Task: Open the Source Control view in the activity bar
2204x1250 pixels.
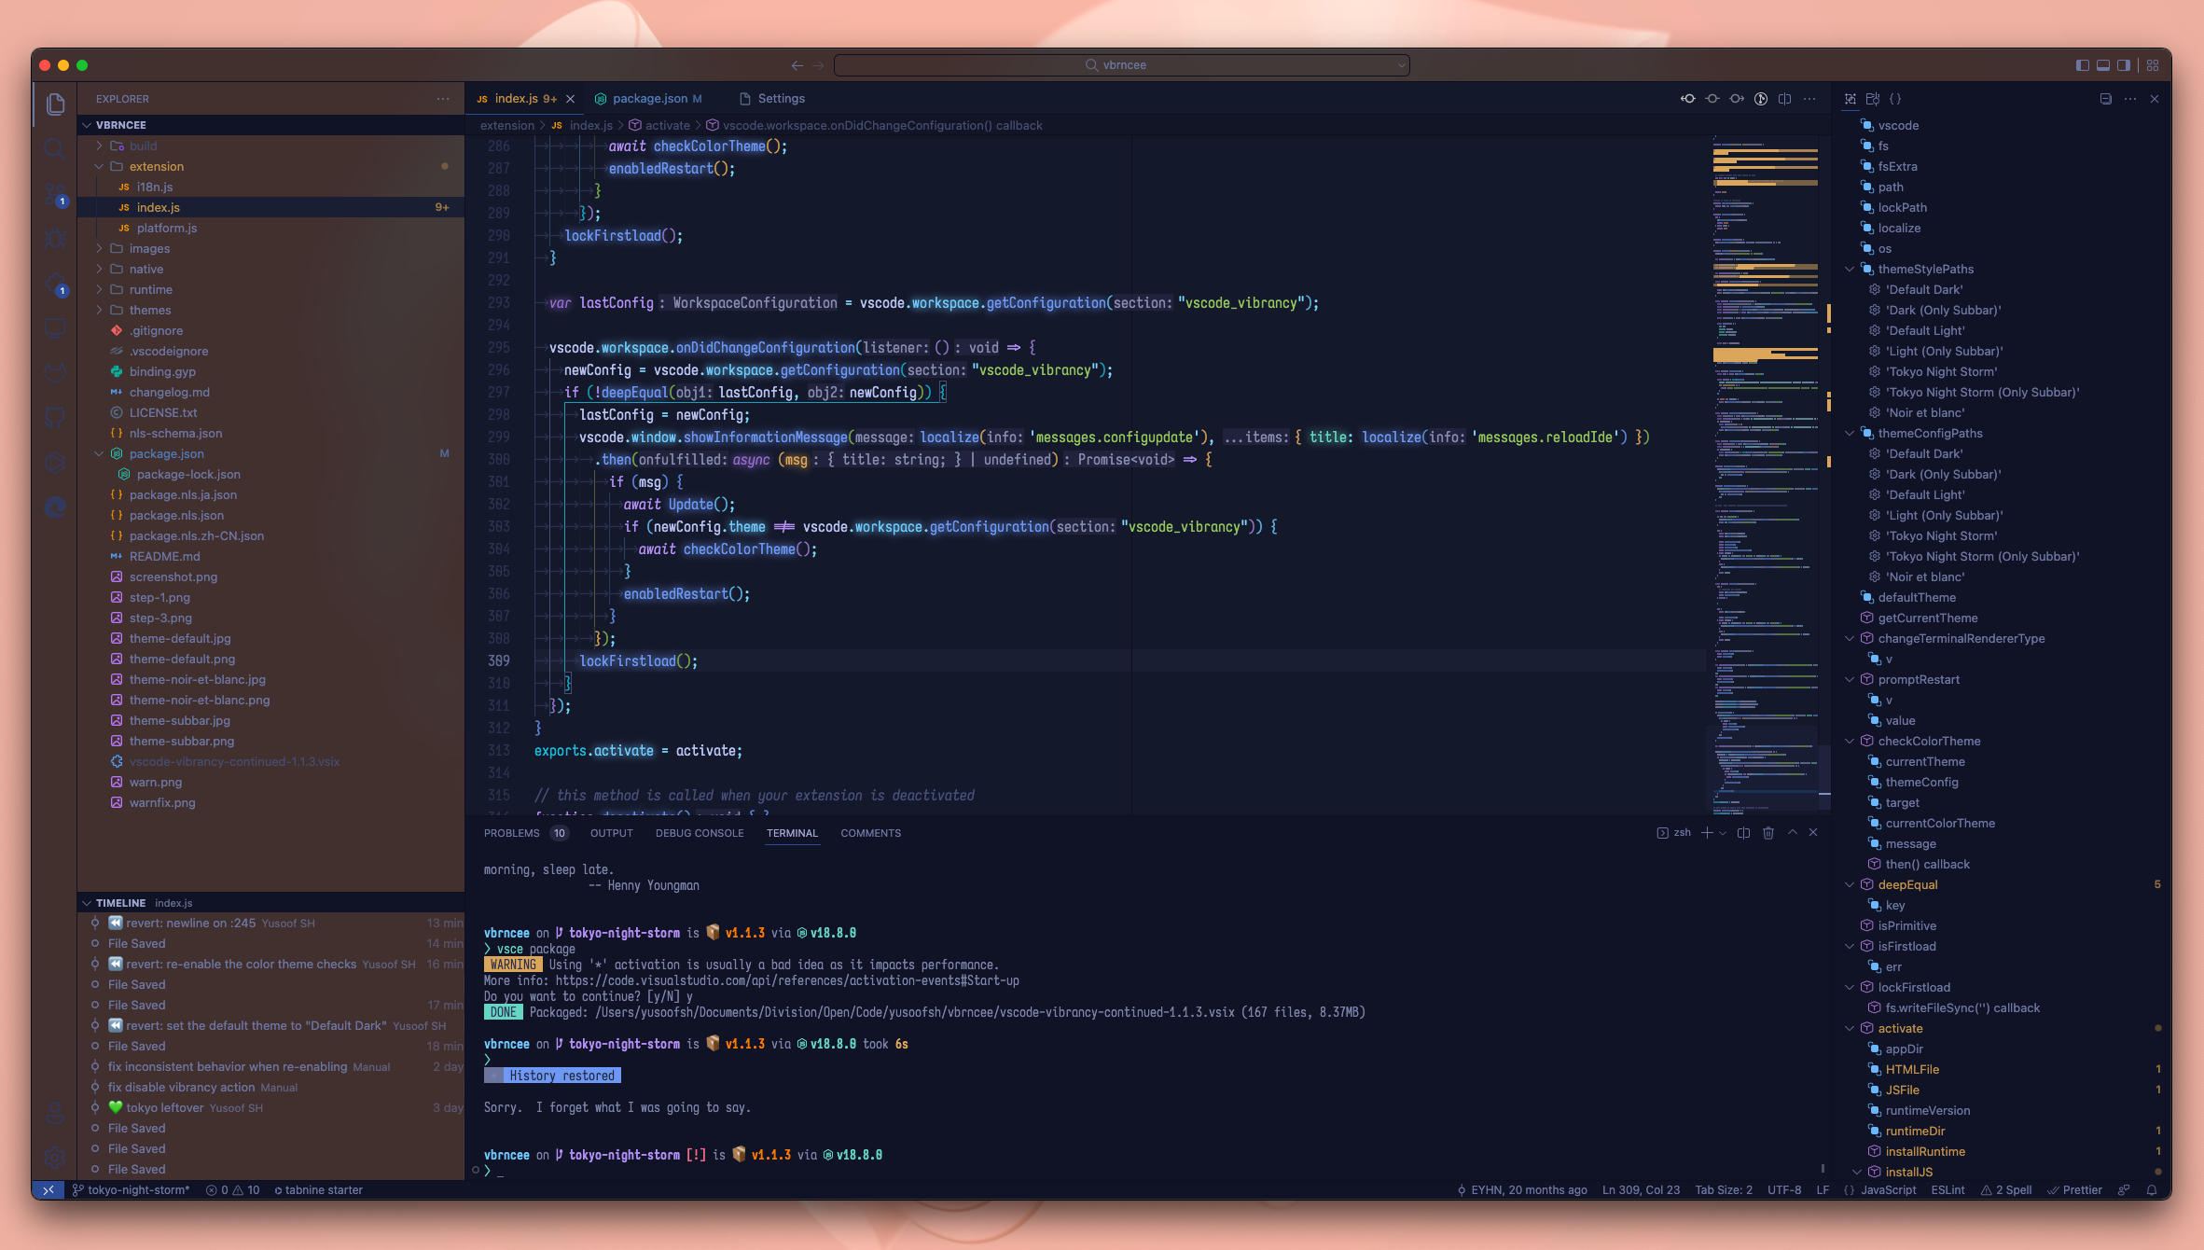Action: 55,193
